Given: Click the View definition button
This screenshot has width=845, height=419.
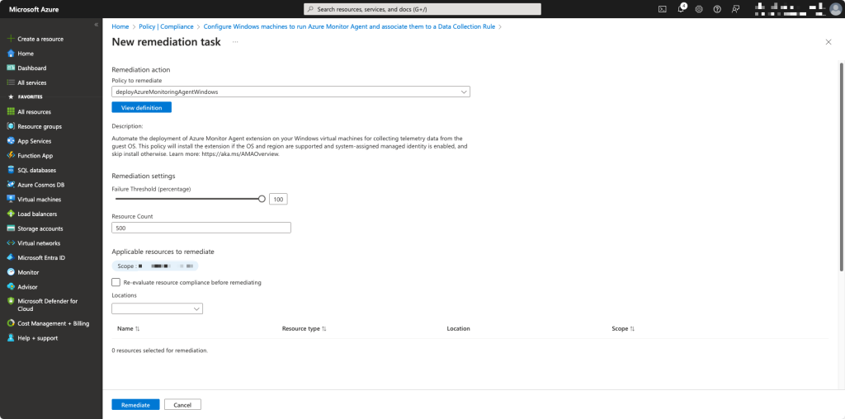Looking at the screenshot, I should (x=141, y=107).
